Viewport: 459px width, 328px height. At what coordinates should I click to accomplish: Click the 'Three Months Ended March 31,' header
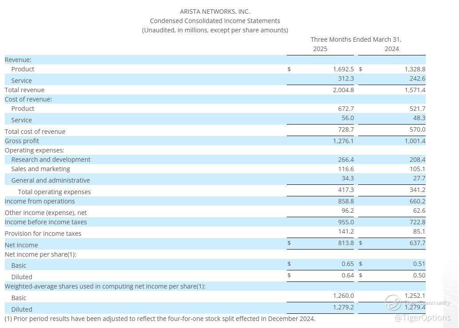click(356, 39)
